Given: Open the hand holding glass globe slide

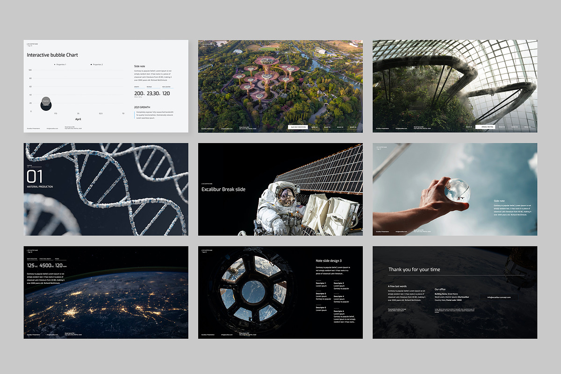Looking at the screenshot, I should [x=455, y=189].
